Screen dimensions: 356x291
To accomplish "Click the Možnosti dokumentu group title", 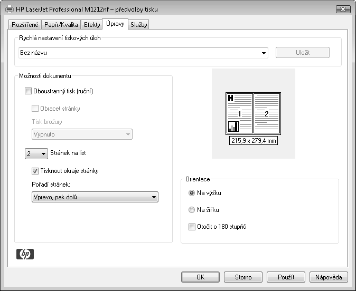I will point(45,76).
